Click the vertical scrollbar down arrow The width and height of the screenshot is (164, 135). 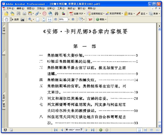coord(160,126)
